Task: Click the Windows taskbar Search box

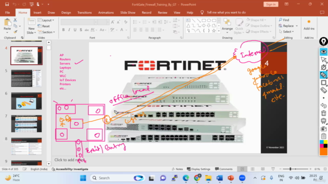Action: click(x=118, y=178)
